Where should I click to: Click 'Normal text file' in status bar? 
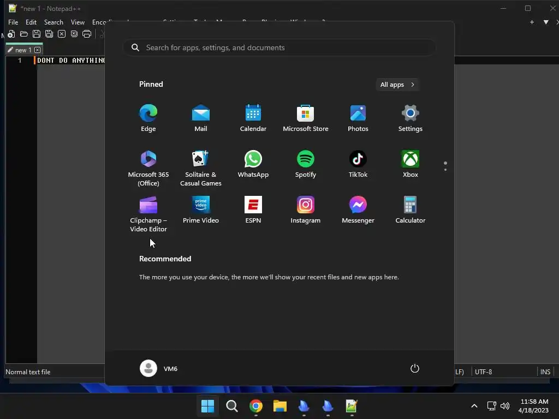pyautogui.click(x=28, y=372)
